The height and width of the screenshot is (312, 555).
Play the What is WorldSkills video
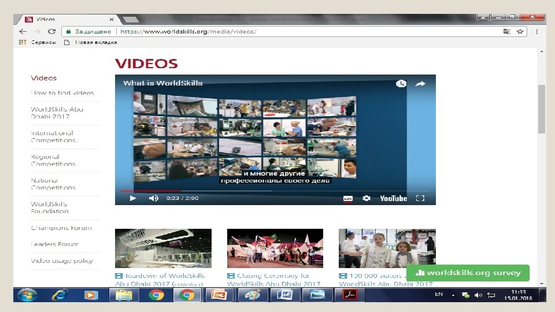(133, 198)
